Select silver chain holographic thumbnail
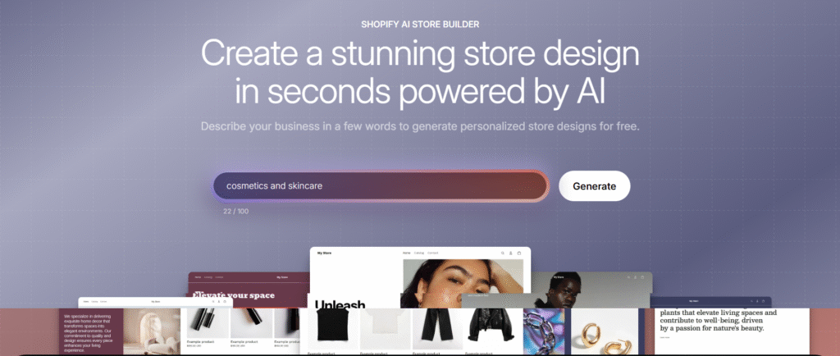840x356 pixels. point(543,331)
